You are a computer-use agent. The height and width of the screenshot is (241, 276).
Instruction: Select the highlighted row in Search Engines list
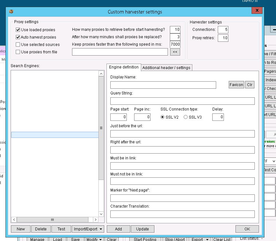coord(55,135)
